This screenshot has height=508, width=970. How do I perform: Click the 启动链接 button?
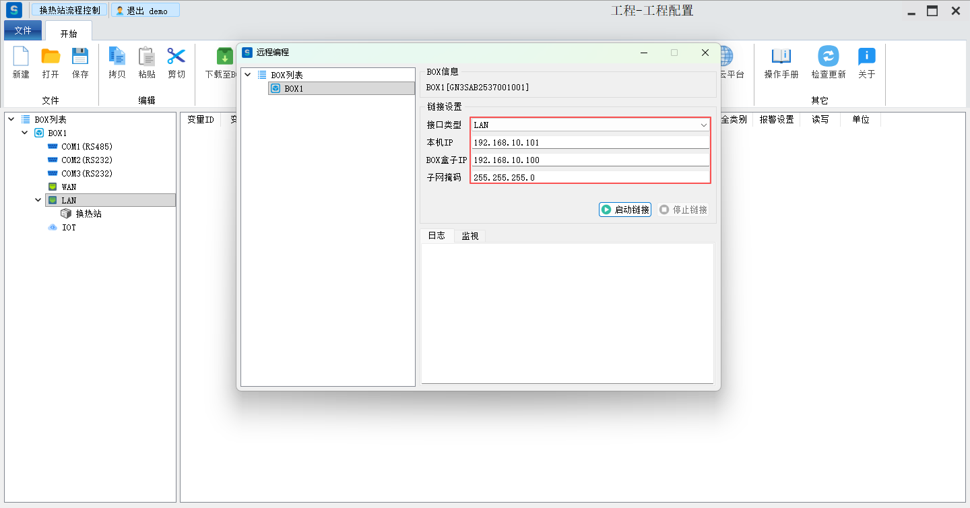click(x=625, y=210)
